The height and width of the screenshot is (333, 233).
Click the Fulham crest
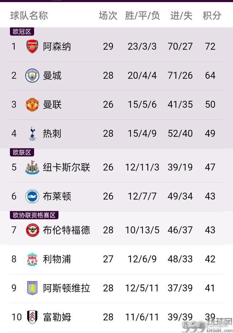[32, 317]
